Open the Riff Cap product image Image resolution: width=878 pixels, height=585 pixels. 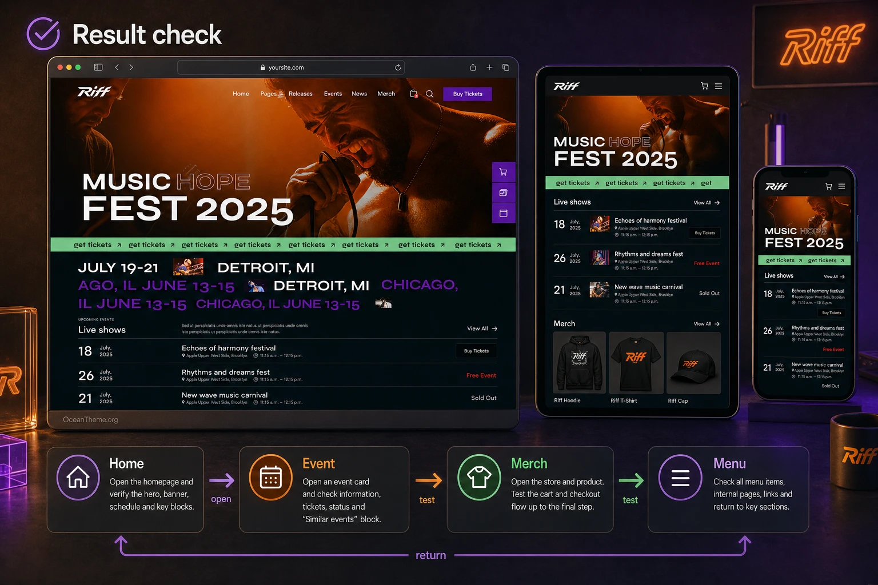[694, 363]
